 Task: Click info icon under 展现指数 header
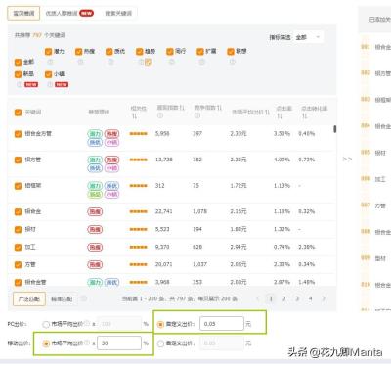click(x=160, y=115)
